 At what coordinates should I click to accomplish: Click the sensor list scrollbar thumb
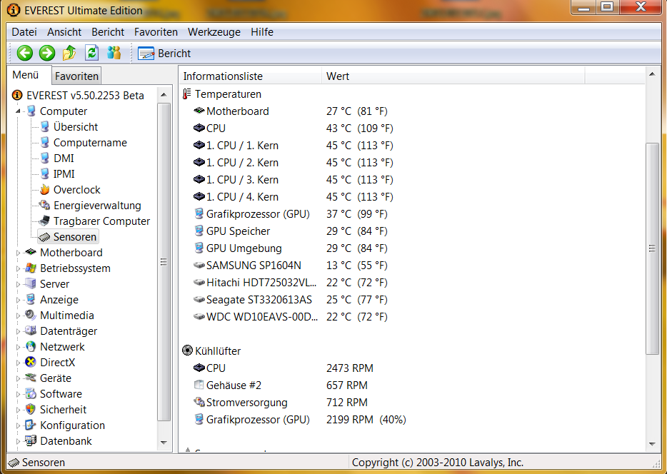[652, 248]
